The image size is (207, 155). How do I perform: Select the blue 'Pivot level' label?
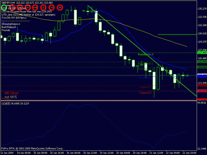click(145, 78)
